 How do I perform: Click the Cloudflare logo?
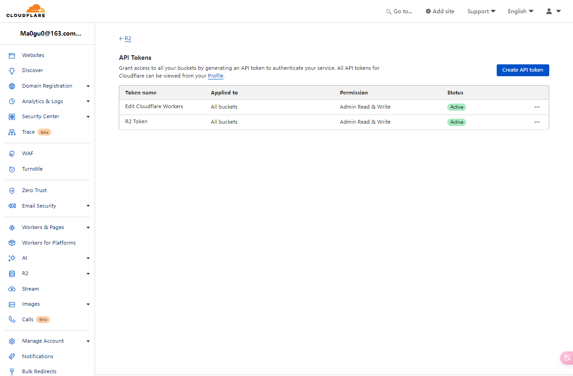click(26, 11)
